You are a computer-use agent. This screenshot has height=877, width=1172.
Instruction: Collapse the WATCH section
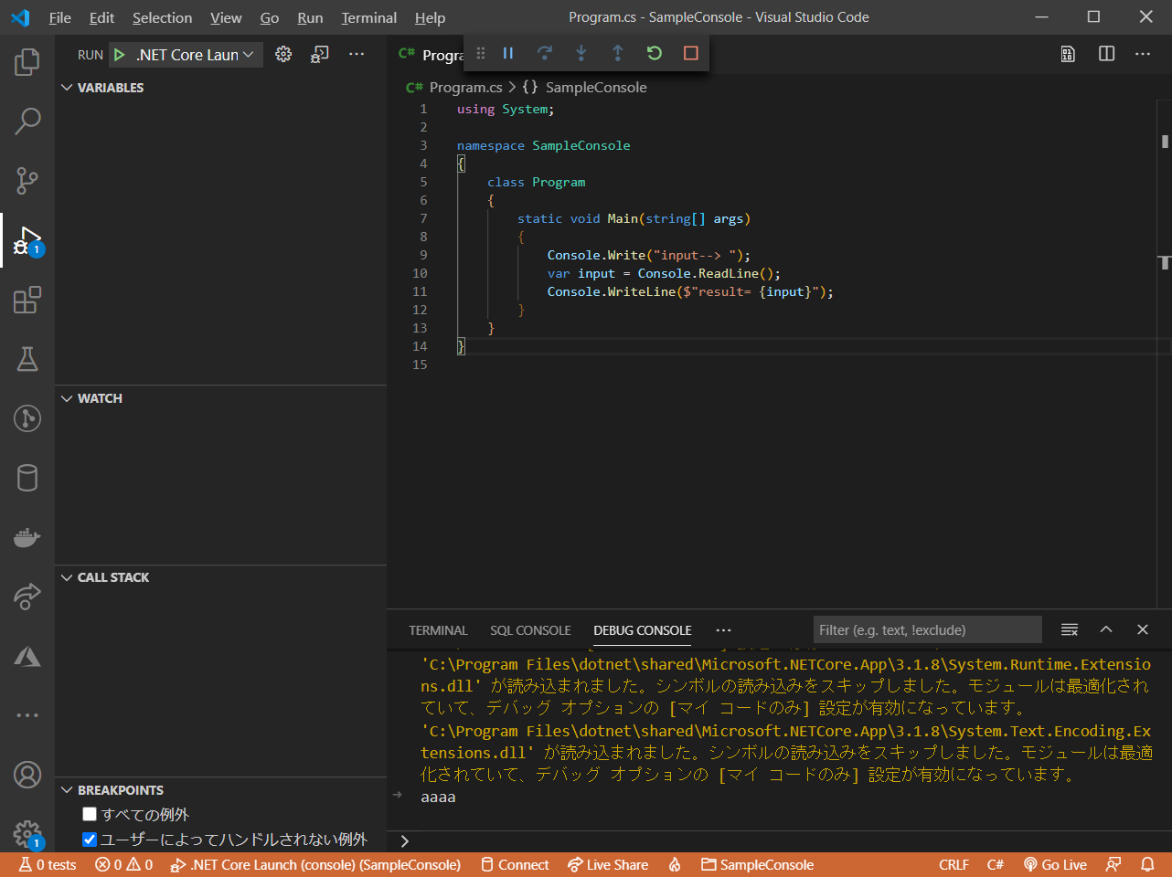pos(220,398)
